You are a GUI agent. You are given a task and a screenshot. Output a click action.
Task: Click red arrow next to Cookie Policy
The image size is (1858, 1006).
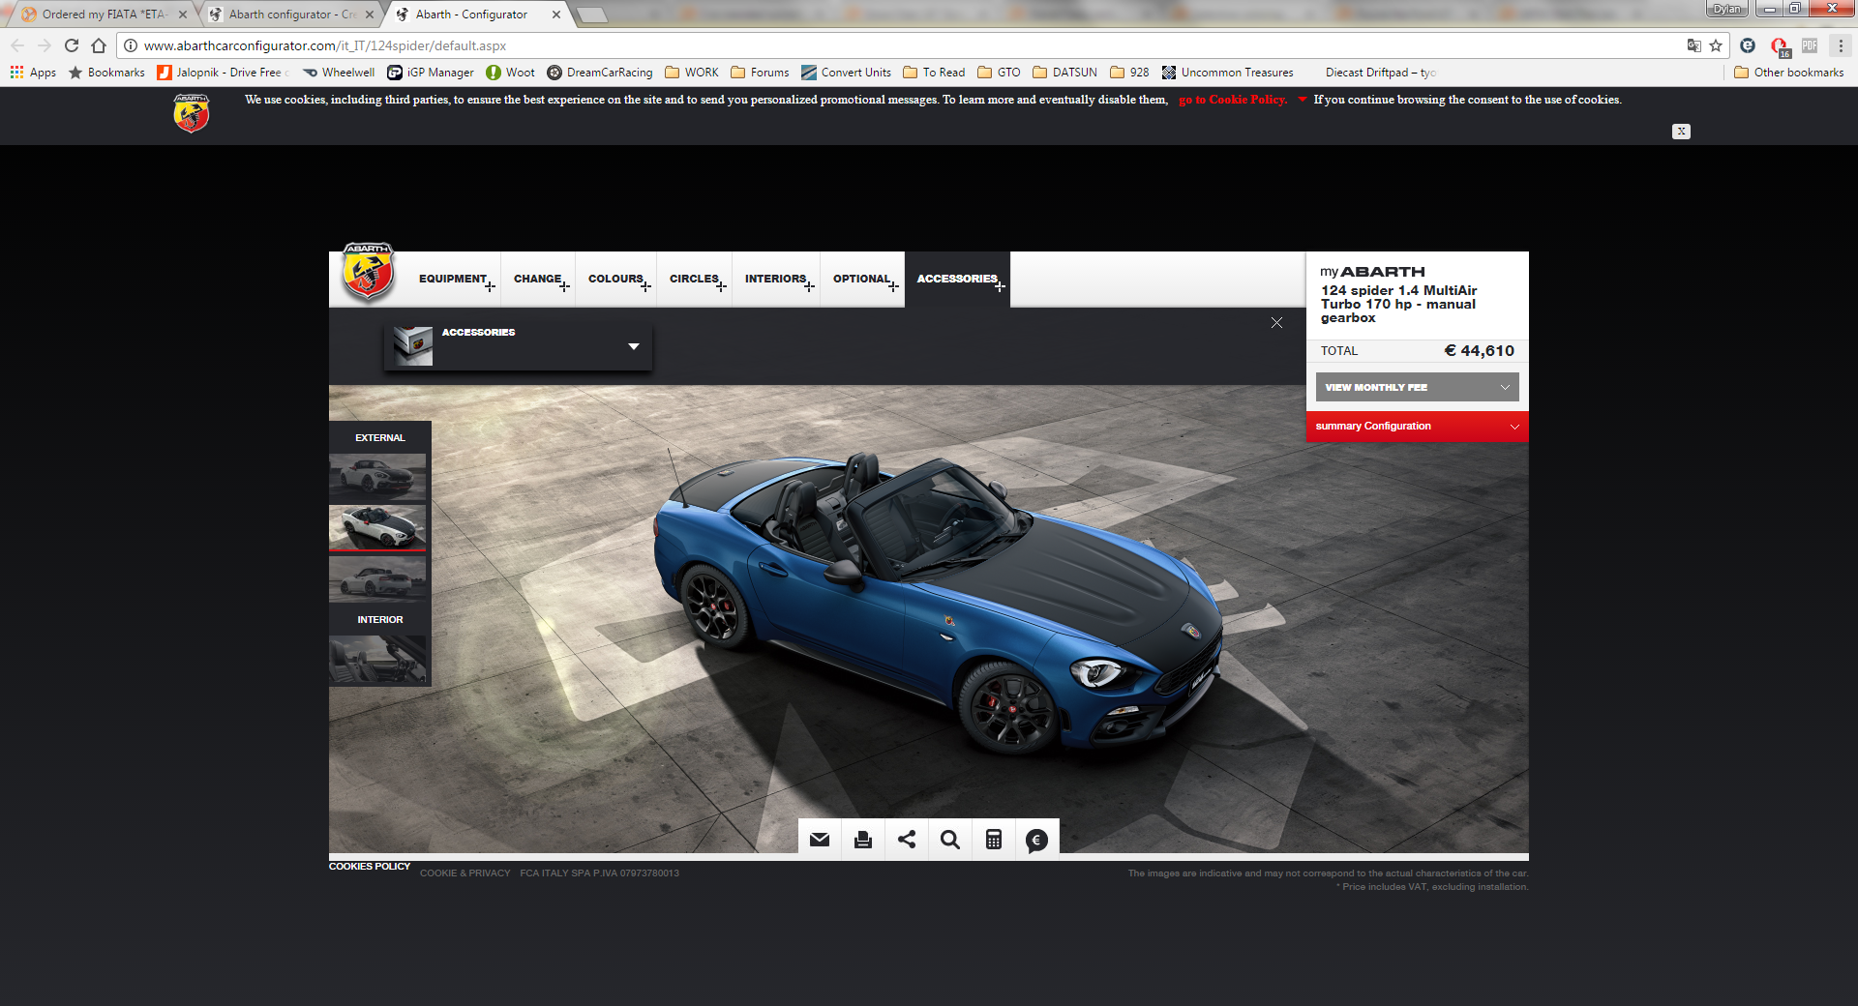[x=1303, y=100]
